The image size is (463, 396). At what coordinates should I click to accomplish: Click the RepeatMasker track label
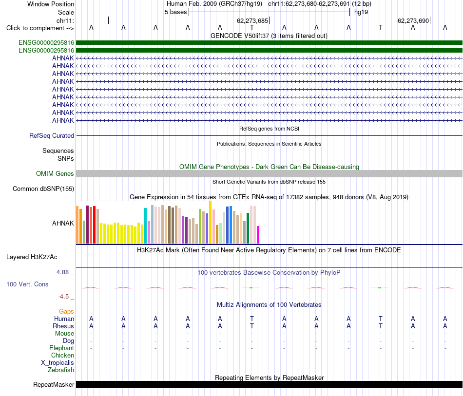coord(54,384)
